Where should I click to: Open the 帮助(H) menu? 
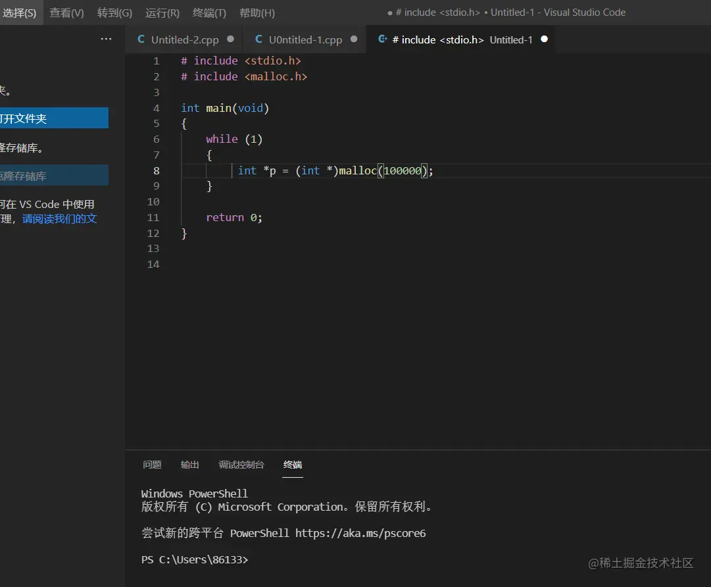click(257, 13)
